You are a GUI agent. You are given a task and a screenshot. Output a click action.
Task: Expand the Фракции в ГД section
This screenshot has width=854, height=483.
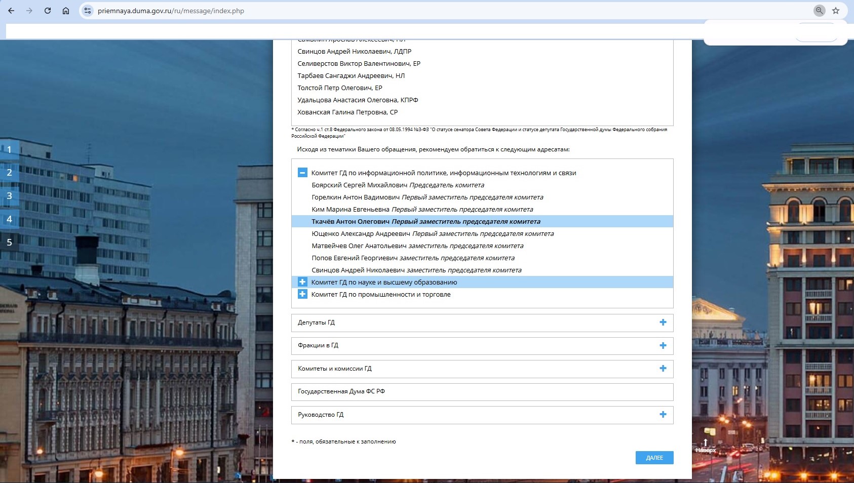click(x=663, y=346)
